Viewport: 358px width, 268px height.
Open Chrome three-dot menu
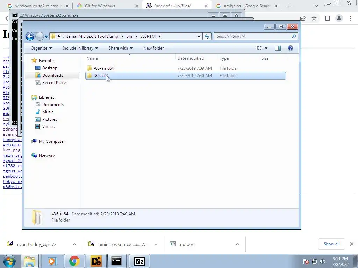[350, 18]
